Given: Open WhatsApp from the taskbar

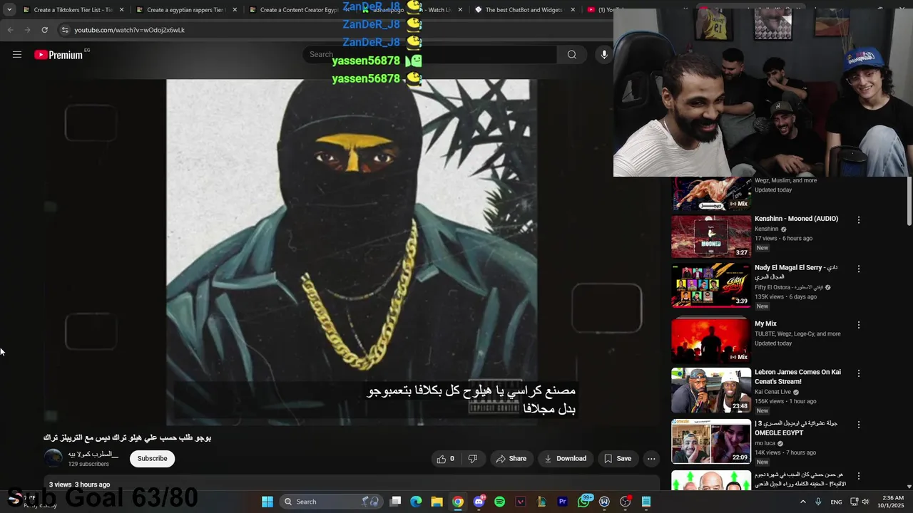Looking at the screenshot, I should coord(583,502).
